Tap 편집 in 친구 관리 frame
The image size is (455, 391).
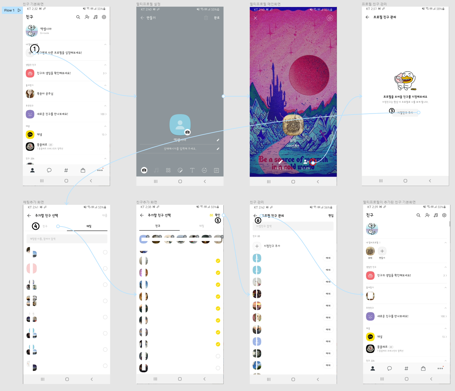pos(331,216)
